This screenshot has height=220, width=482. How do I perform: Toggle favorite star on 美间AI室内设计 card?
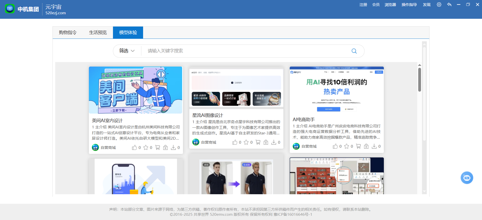(x=146, y=148)
